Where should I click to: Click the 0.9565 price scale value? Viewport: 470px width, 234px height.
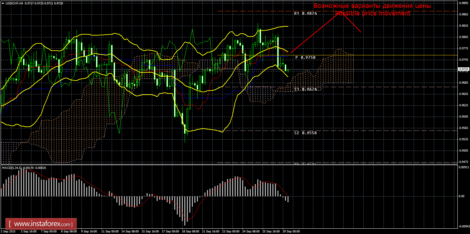(463, 128)
